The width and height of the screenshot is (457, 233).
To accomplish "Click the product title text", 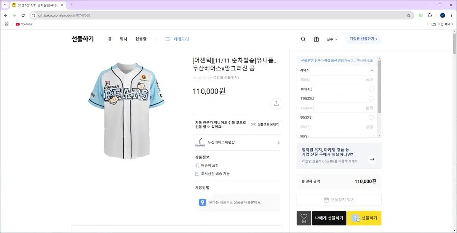I will point(235,64).
